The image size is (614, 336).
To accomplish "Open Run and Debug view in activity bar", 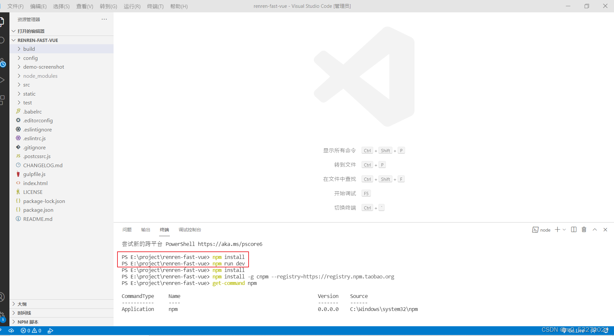I will tap(2, 80).
